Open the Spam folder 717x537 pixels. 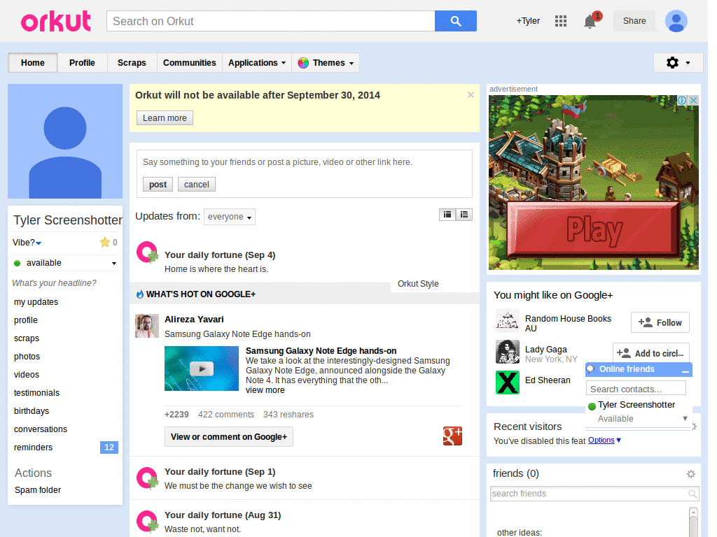point(38,490)
